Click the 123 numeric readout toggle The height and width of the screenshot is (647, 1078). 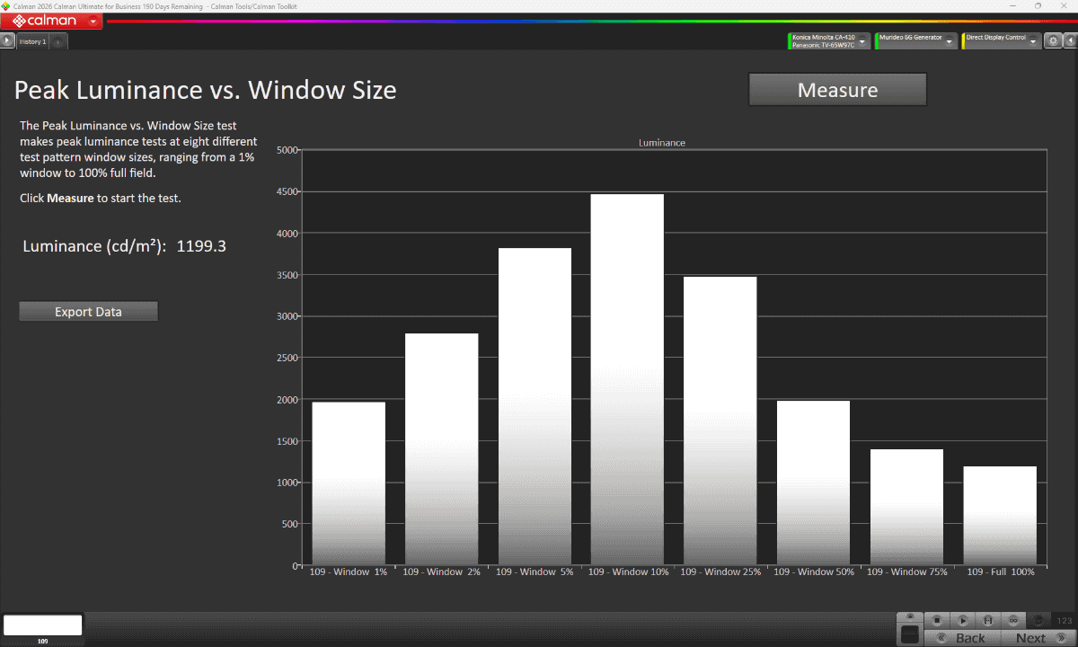point(1065,620)
